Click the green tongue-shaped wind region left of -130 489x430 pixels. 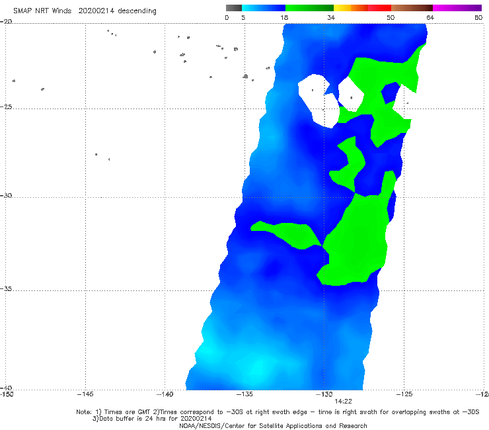[287, 234]
